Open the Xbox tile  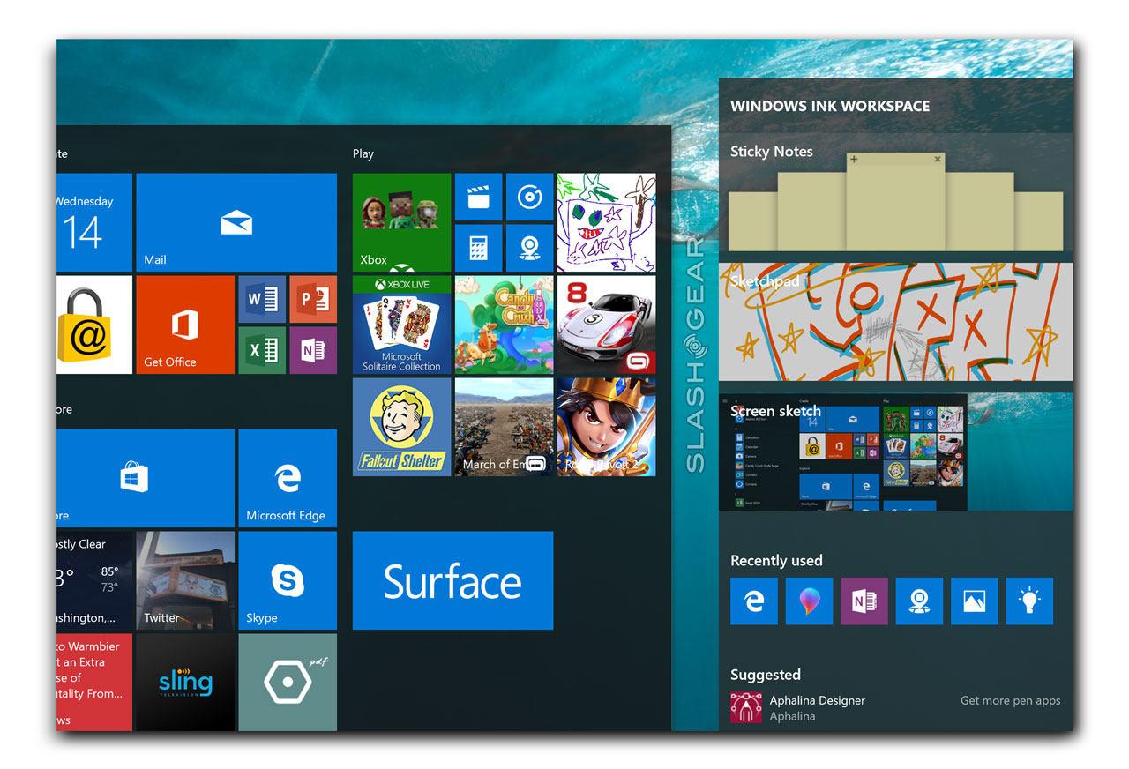tap(401, 222)
